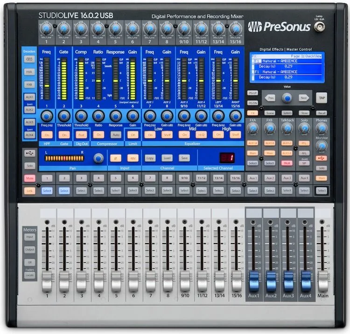Toggle the phase invert (ø) Input button
The image size is (350, 334).
pyautogui.click(x=116, y=158)
